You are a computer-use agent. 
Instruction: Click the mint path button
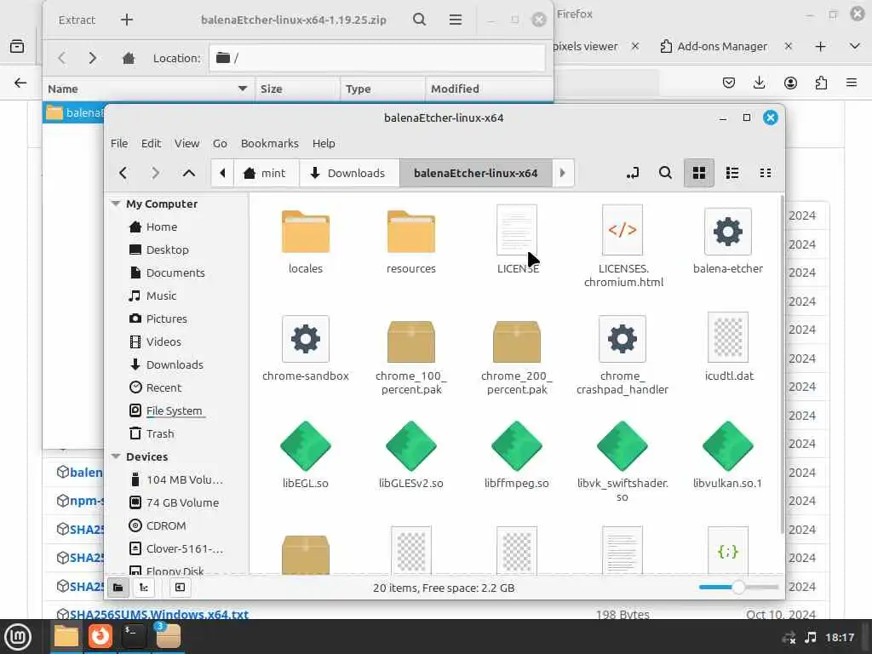266,173
